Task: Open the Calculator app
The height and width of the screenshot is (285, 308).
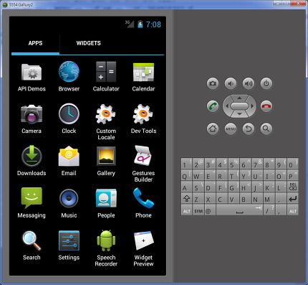Action: [106, 77]
